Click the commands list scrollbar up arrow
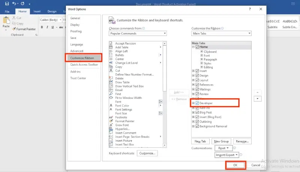Screen dimensions: 300x172 pyautogui.click(x=165, y=43)
